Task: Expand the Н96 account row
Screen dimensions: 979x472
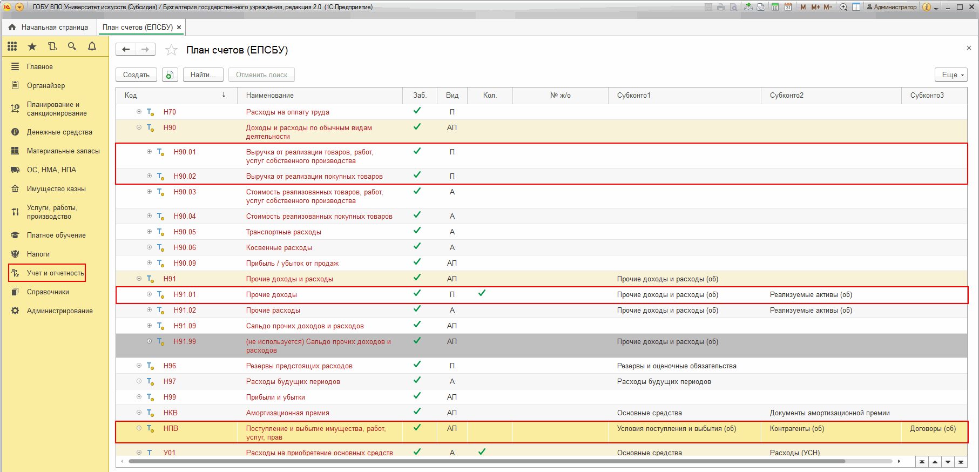Action: pos(139,366)
